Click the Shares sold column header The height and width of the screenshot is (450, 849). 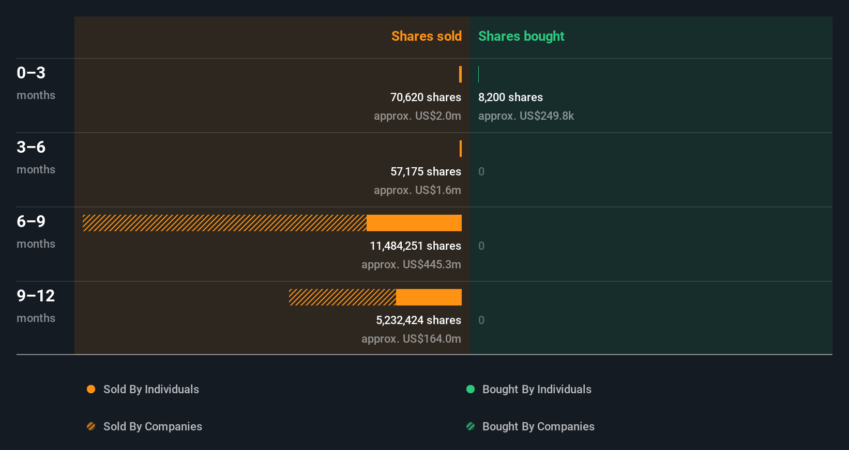[x=426, y=36]
